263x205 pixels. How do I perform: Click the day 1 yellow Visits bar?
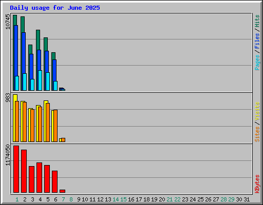(14, 118)
